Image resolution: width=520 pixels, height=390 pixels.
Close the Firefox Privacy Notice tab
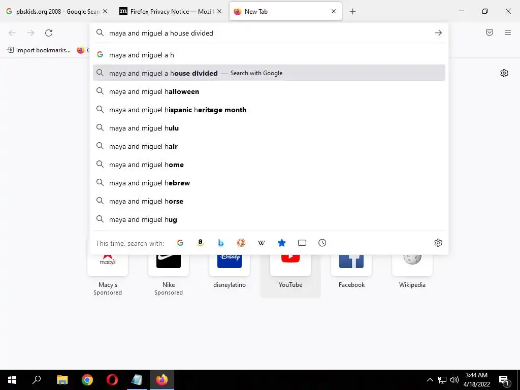point(219,11)
